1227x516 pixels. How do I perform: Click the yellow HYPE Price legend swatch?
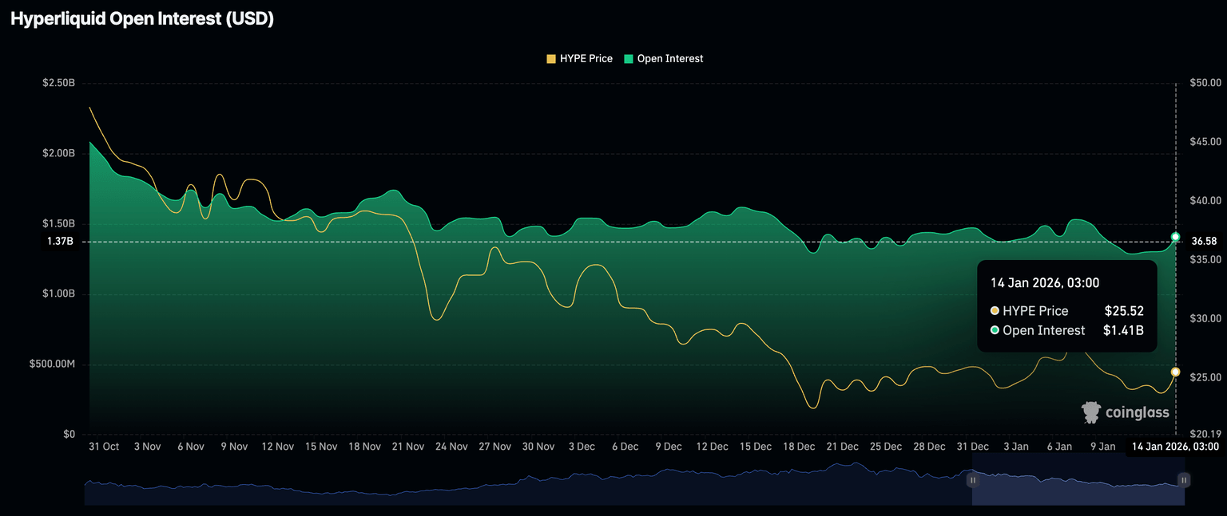click(551, 59)
